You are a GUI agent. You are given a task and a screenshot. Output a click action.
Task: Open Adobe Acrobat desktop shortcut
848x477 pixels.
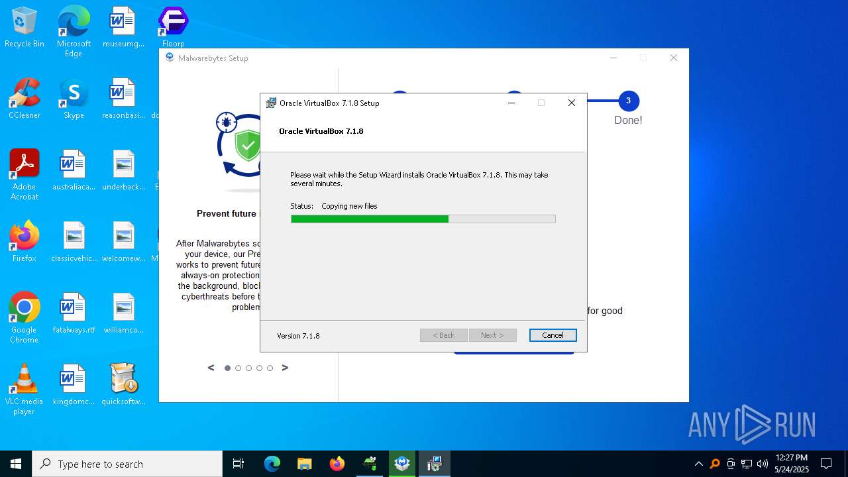tap(25, 175)
